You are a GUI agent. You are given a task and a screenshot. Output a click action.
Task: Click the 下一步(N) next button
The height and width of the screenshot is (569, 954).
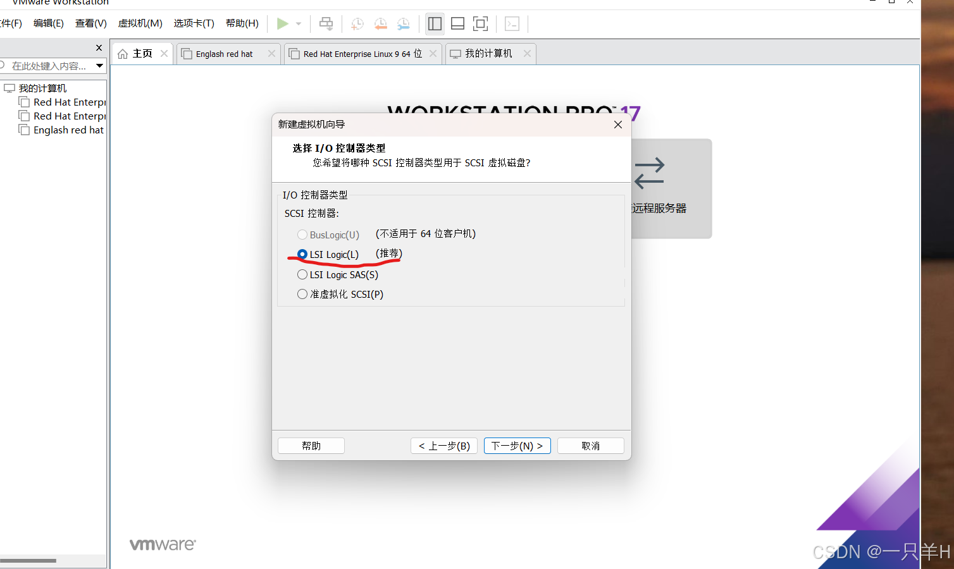click(x=517, y=446)
